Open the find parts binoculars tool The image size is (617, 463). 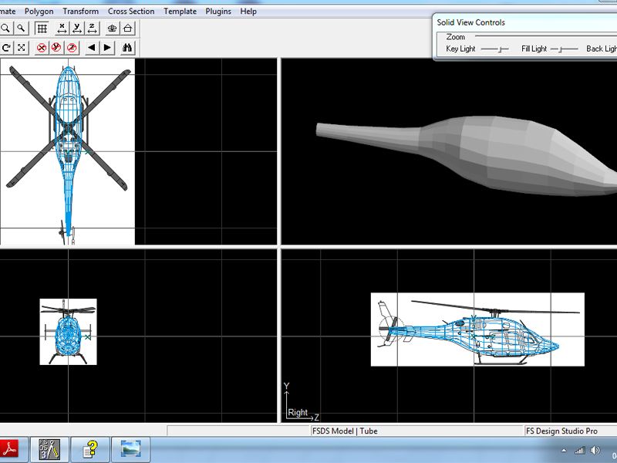(x=127, y=46)
